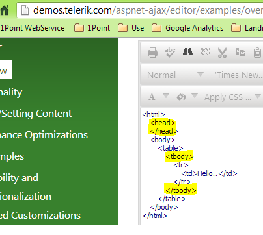Open the Performance Optimizations sidebar link
The width and height of the screenshot is (263, 235).
[x=44, y=135]
